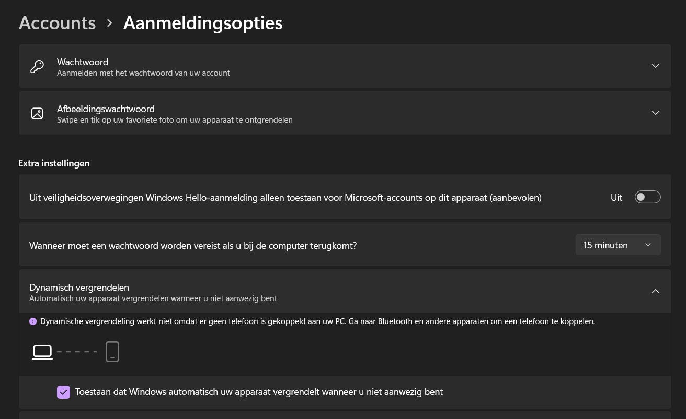The height and width of the screenshot is (419, 686).
Task: Go back to Accounts via the breadcrumb
Action: click(58, 23)
